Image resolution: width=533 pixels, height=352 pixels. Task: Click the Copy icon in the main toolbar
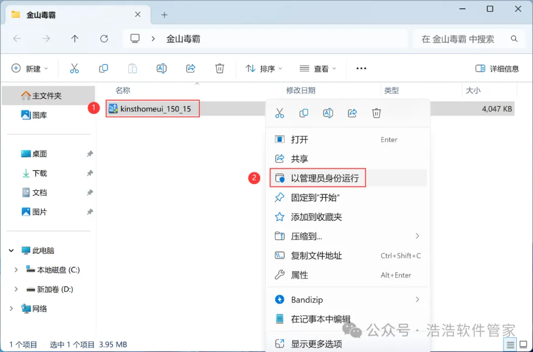coord(103,69)
